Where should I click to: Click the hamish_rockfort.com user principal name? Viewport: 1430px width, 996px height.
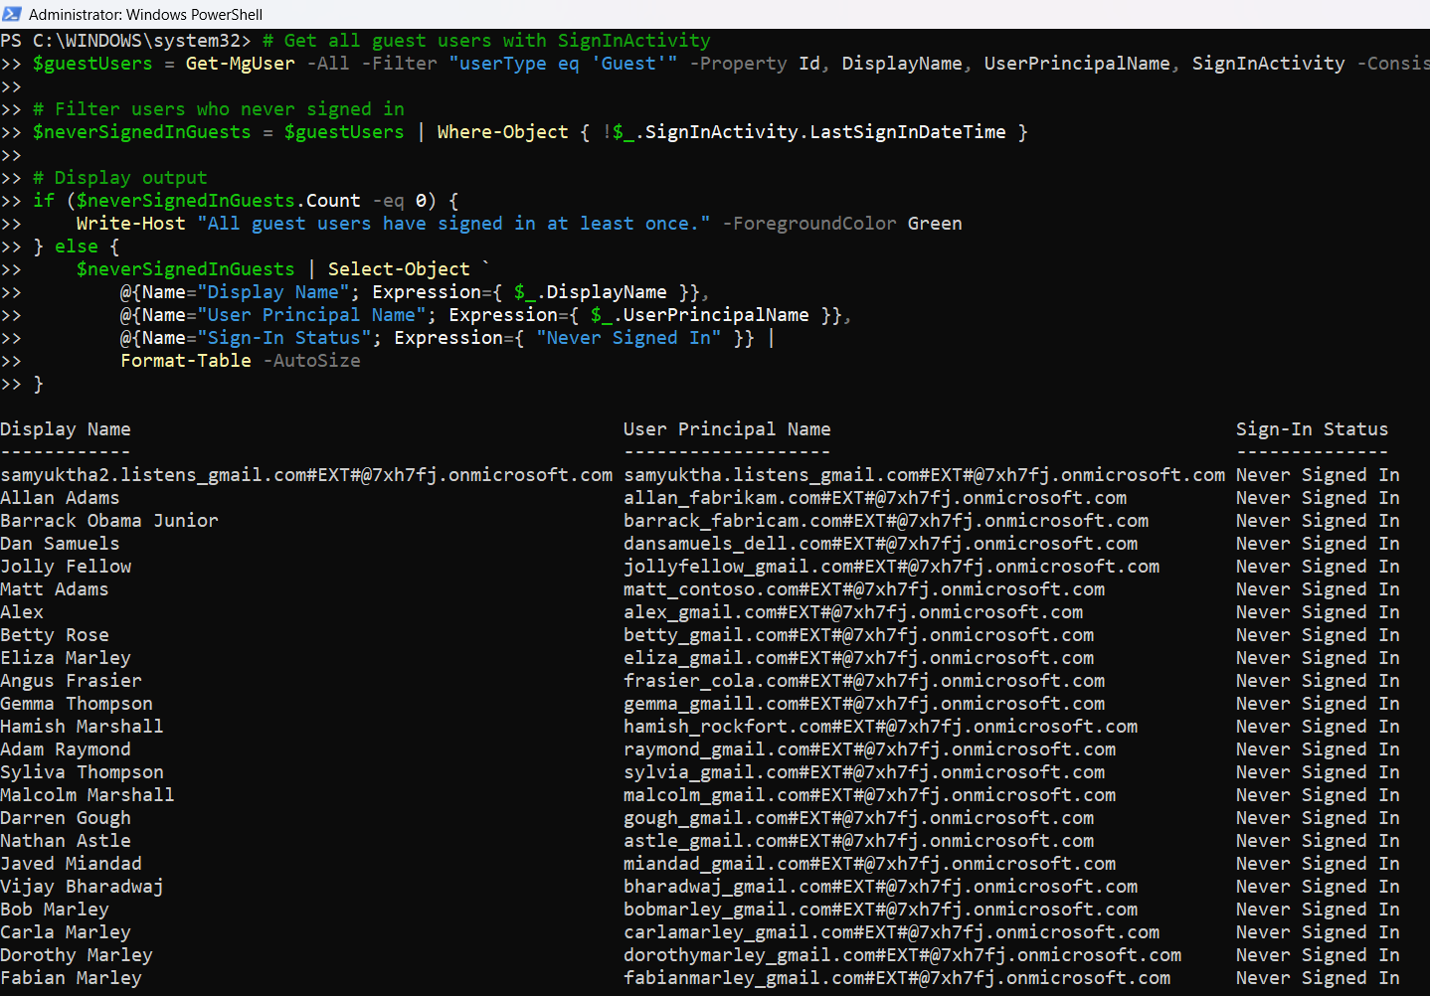(880, 727)
